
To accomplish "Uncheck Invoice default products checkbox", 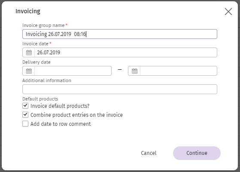I will (x=25, y=106).
